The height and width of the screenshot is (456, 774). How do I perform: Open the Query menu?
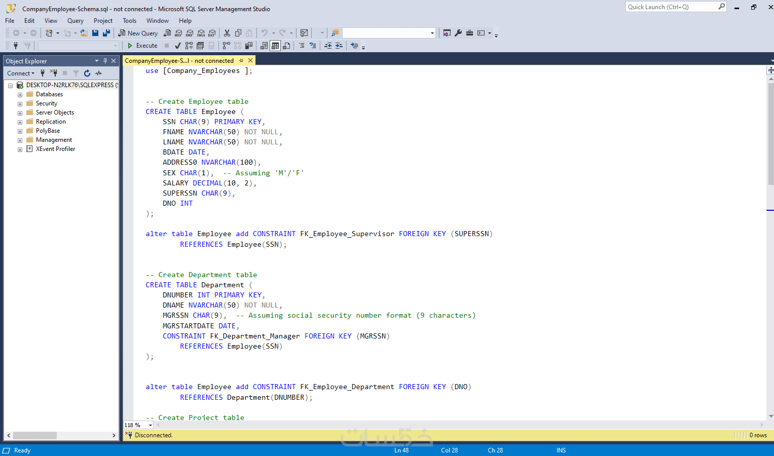(76, 21)
